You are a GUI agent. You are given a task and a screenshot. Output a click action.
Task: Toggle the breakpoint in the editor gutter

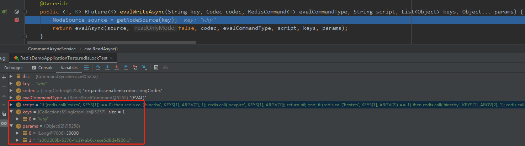[16, 20]
